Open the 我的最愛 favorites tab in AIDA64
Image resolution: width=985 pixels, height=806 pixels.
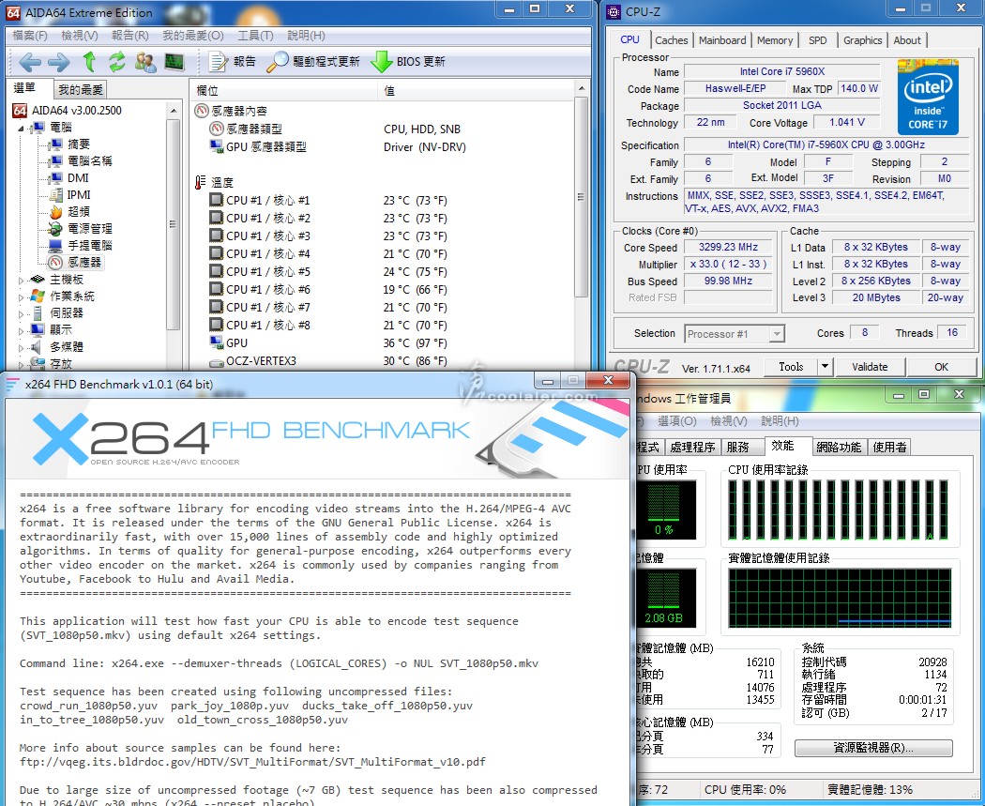[x=81, y=89]
